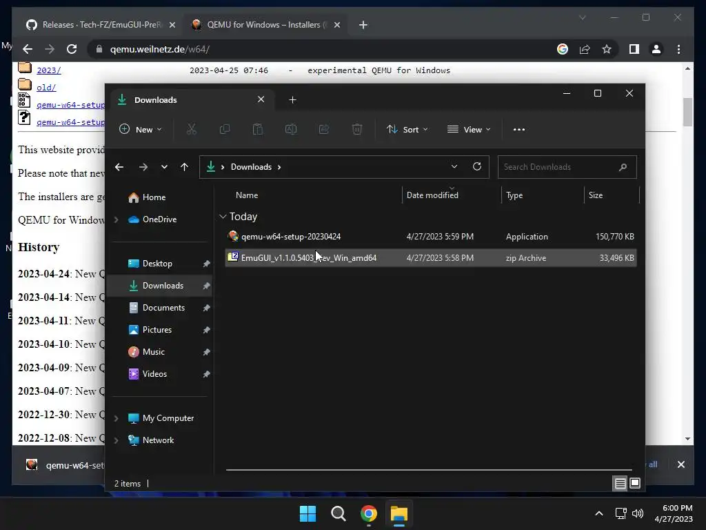The width and height of the screenshot is (706, 530).
Task: Select OneDrive in navigation pane
Action: tap(160, 219)
